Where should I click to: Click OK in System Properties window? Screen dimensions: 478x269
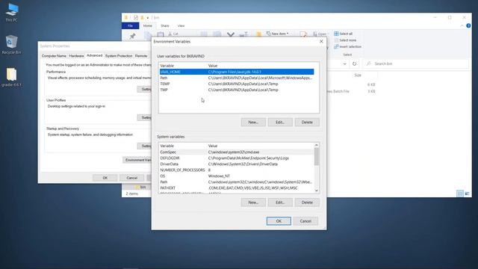point(105,178)
